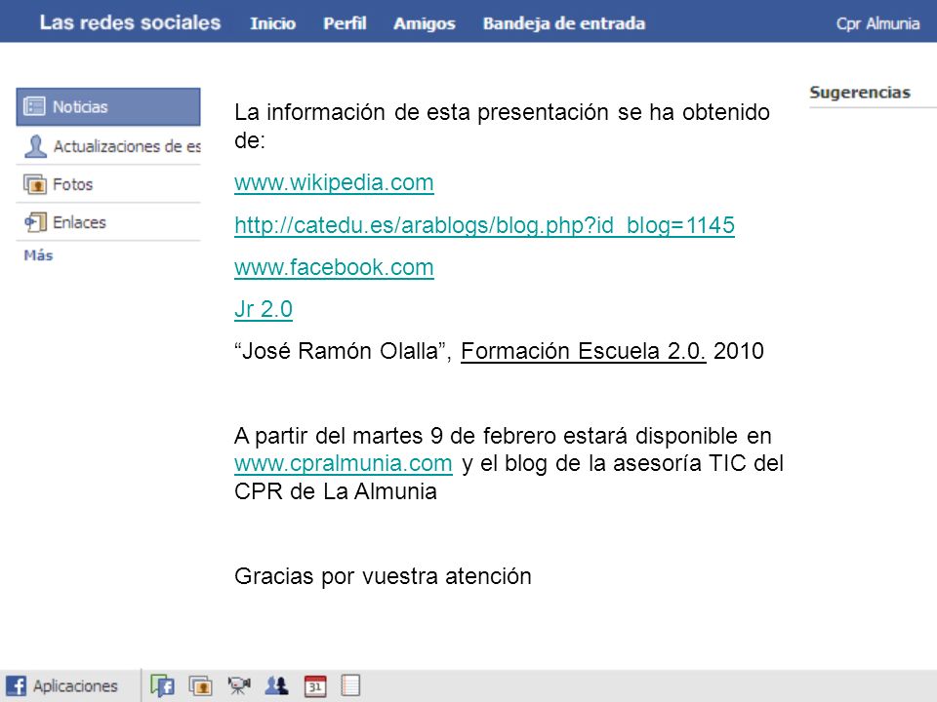Select Noticias in the left sidebar

[x=108, y=107]
